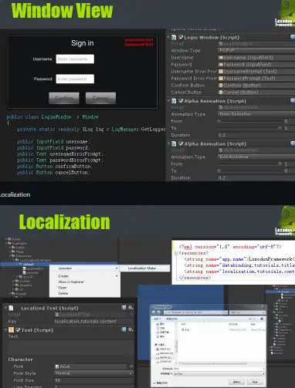Click UsernamePrompt (Text) object icon
The width and height of the screenshot is (295, 388).
pyautogui.click(x=221, y=72)
